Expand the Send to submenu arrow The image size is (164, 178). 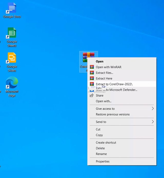(x=153, y=122)
